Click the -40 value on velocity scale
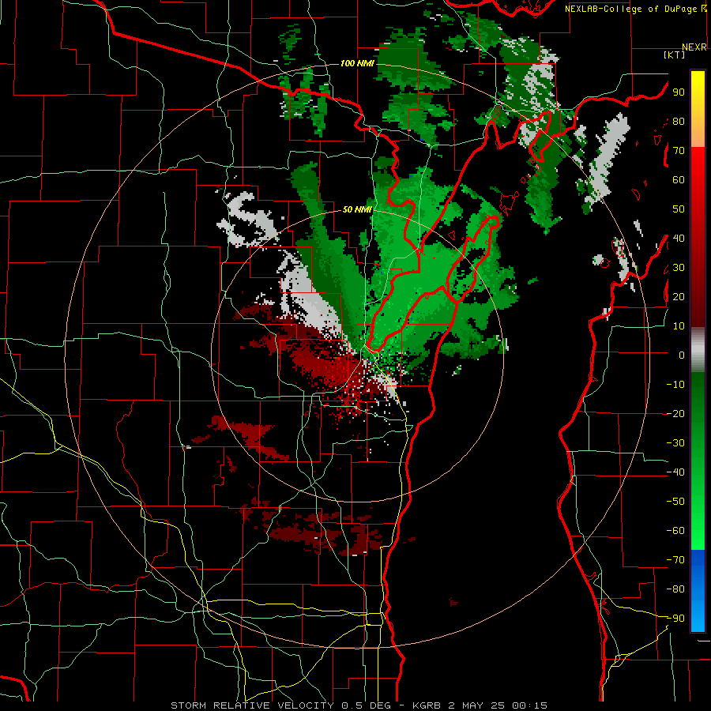 [675, 472]
